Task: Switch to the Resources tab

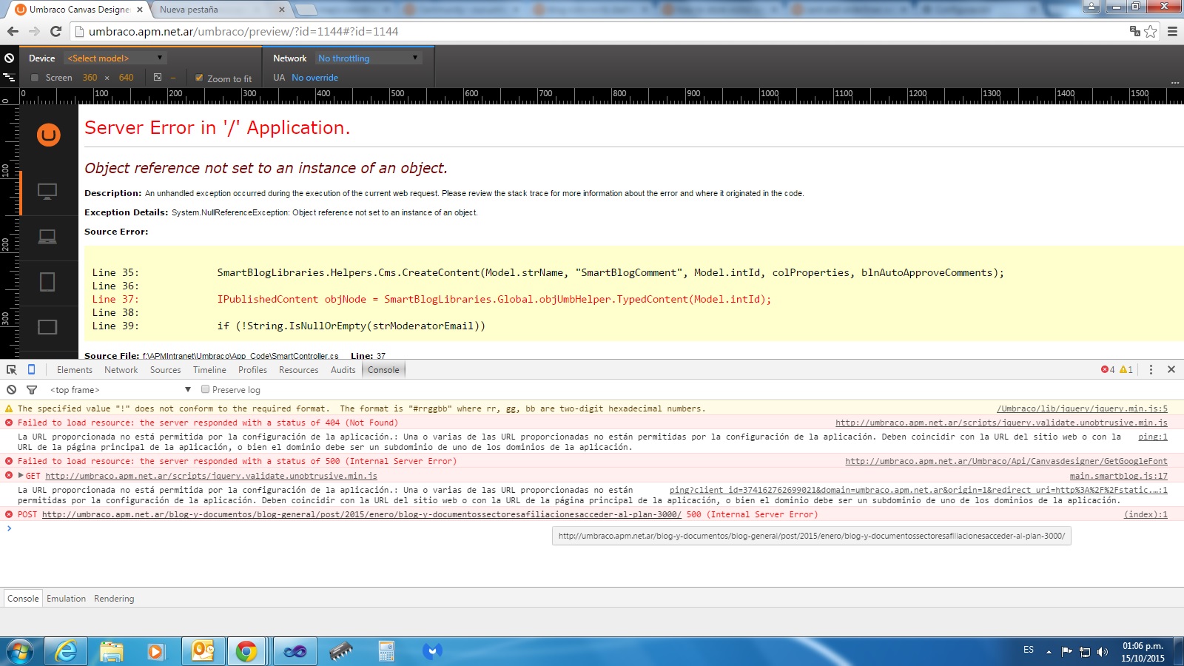Action: 298,369
